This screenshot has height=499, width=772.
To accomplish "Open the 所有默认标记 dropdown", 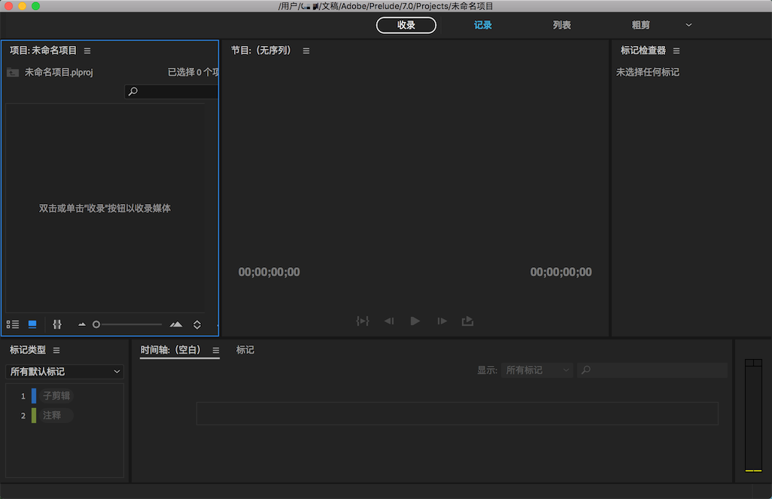I will coord(65,371).
